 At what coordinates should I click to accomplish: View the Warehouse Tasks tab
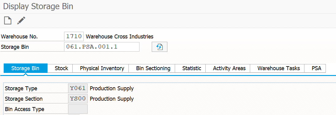[x=279, y=68]
